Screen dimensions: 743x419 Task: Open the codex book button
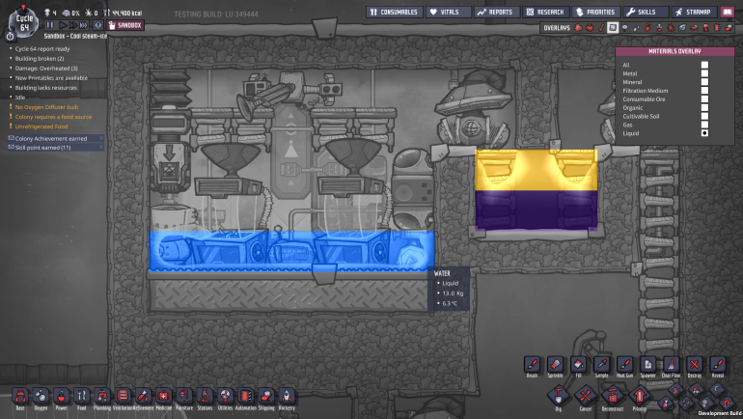point(728,12)
